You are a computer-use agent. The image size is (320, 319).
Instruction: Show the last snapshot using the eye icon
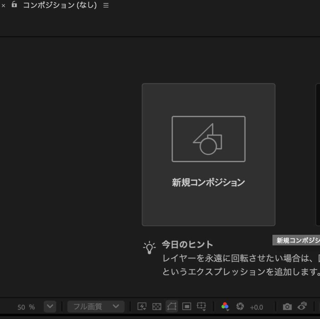(x=301, y=307)
